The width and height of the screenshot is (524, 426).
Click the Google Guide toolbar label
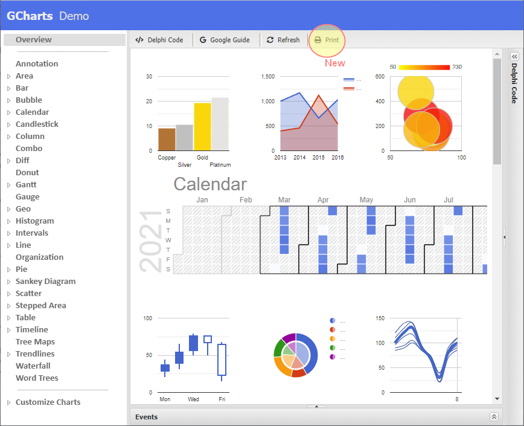coord(230,40)
